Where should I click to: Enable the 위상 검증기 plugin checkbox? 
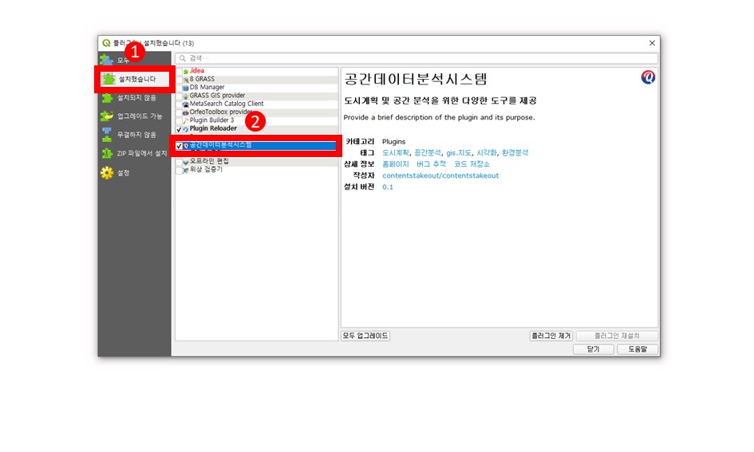pos(179,170)
